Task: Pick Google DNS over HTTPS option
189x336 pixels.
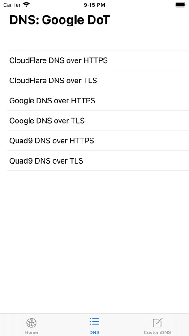Action: coord(98,100)
